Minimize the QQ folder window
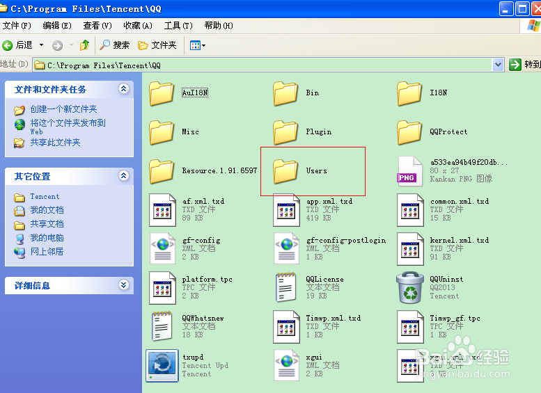Image resolution: width=541 pixels, height=393 pixels. tap(506, 9)
